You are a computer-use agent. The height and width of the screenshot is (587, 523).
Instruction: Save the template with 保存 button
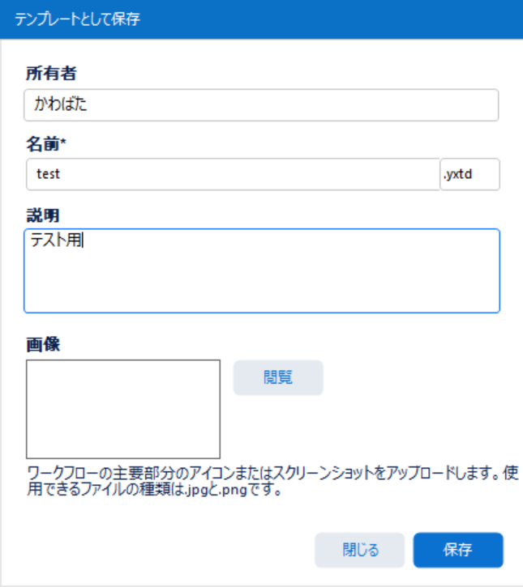(x=458, y=550)
